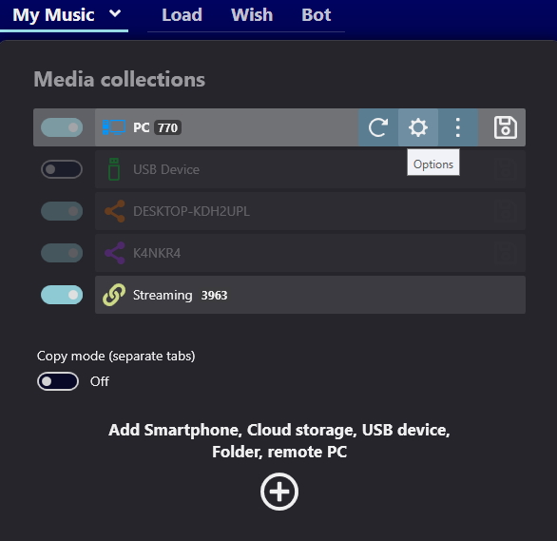
Task: Enable the USB Device collection switch
Action: click(x=62, y=169)
